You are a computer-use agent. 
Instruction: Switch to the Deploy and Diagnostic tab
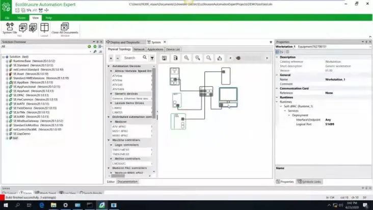[125, 42]
